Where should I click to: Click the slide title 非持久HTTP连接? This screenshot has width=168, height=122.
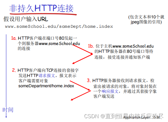click(41, 8)
